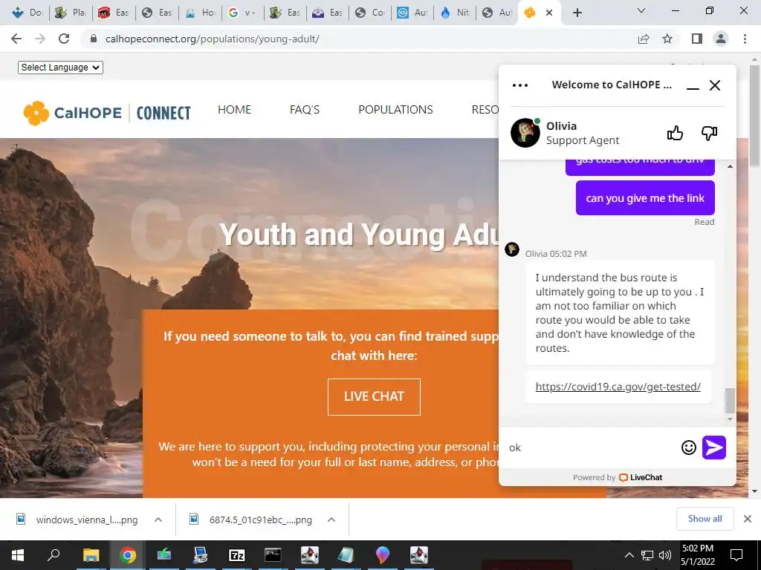Image resolution: width=761 pixels, height=570 pixels.
Task: Open Chrome three-dot menu
Action: pyautogui.click(x=745, y=39)
